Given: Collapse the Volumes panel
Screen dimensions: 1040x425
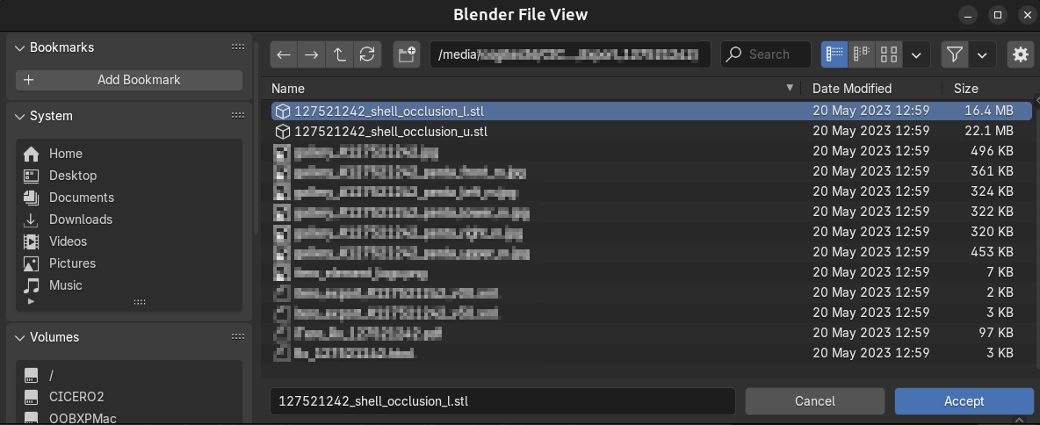Looking at the screenshot, I should (x=20, y=337).
